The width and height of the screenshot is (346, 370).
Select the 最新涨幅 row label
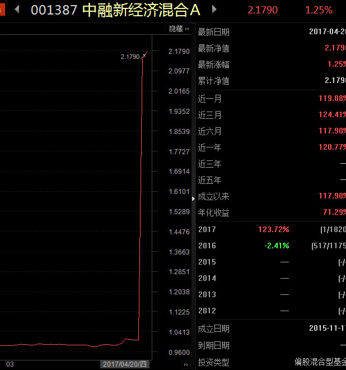tap(213, 64)
